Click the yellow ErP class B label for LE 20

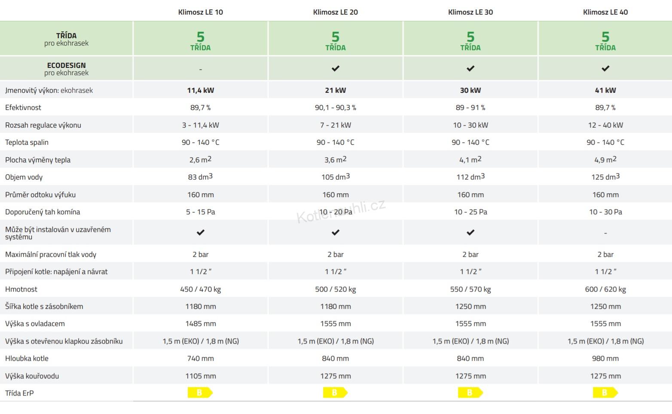click(x=335, y=393)
